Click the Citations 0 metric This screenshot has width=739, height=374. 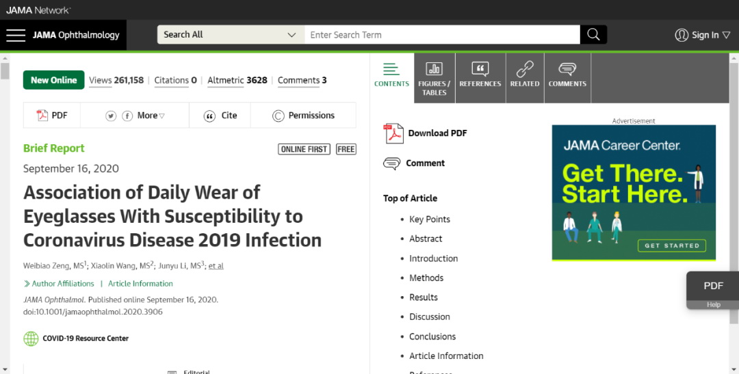175,81
